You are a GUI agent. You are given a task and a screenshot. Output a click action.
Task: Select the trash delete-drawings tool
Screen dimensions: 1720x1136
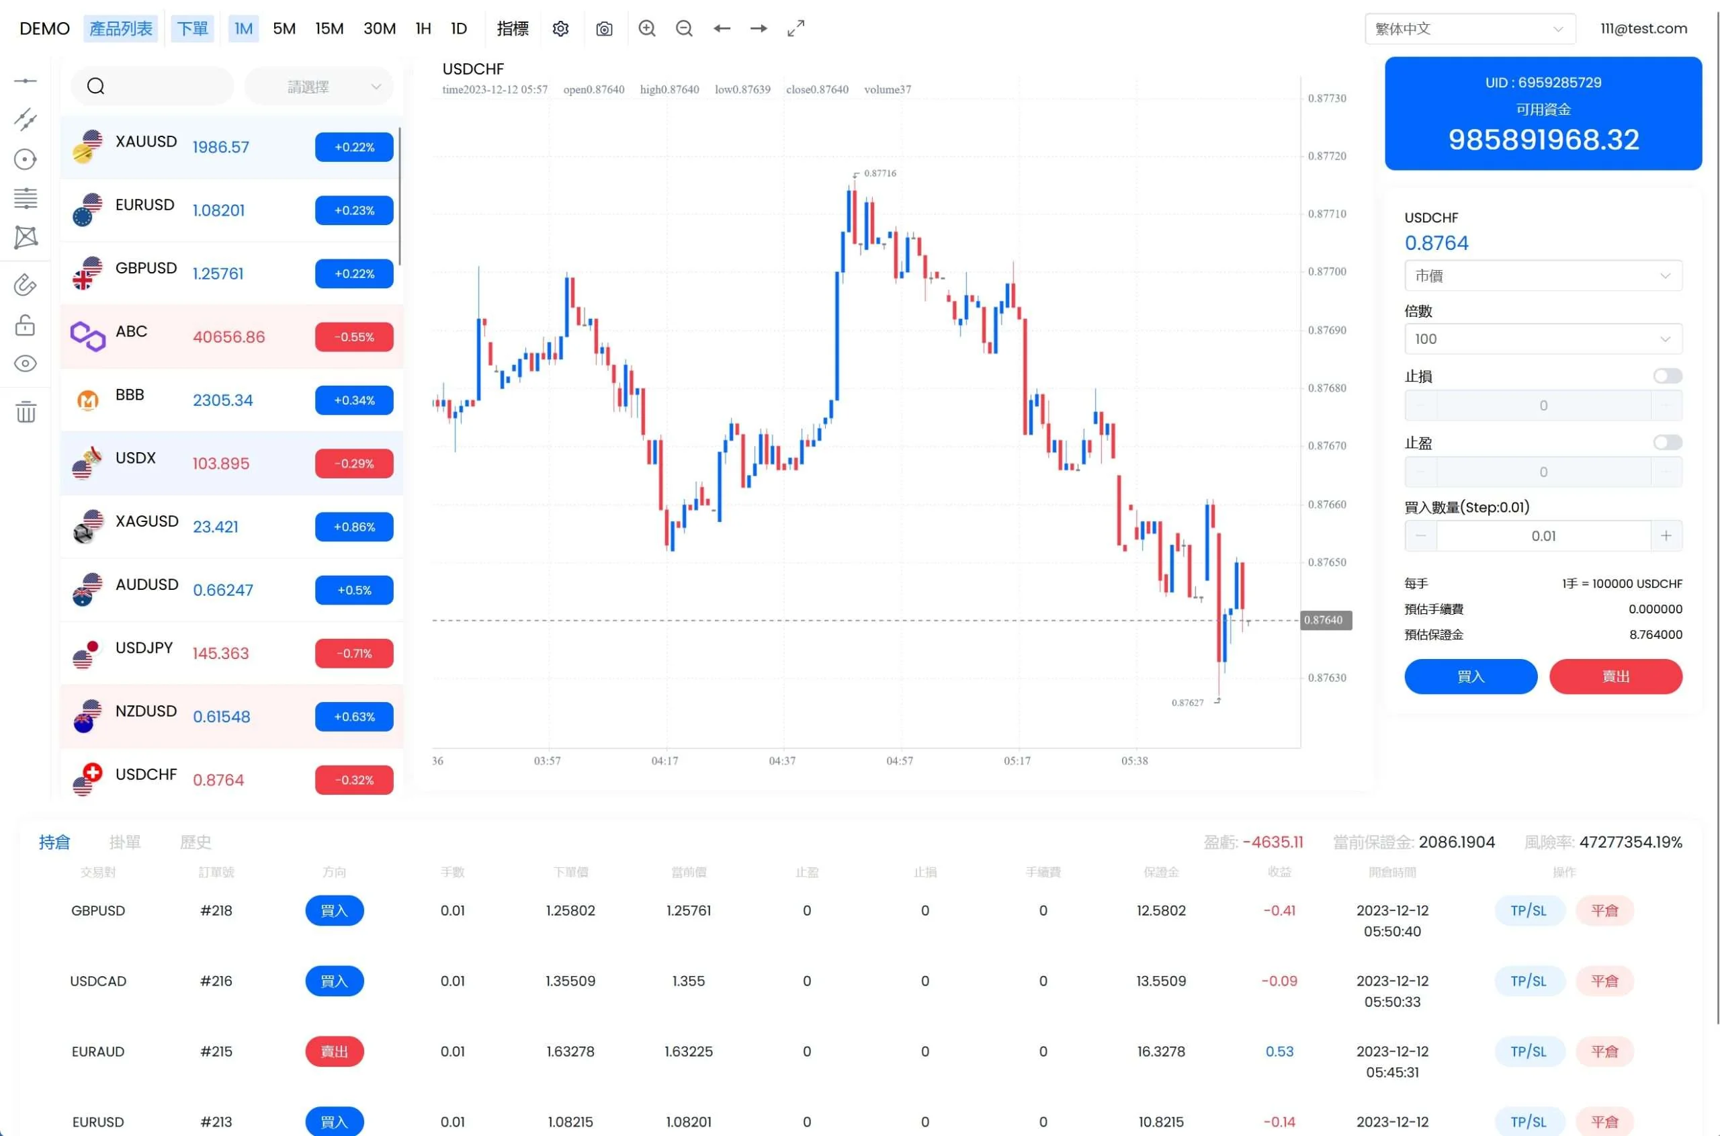tap(26, 412)
